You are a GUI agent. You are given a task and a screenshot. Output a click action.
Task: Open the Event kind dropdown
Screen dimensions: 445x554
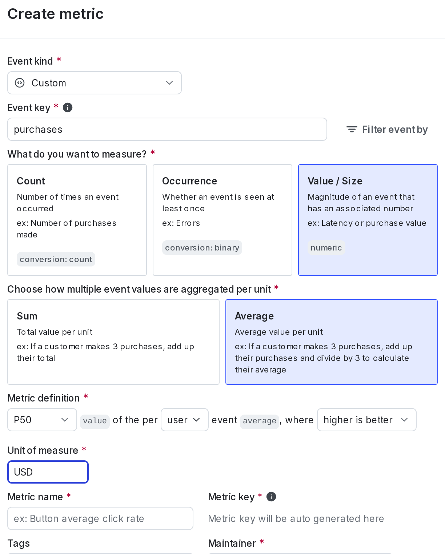[95, 83]
